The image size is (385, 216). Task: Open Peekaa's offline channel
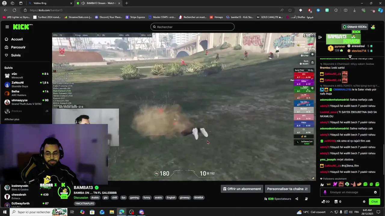coord(26,111)
